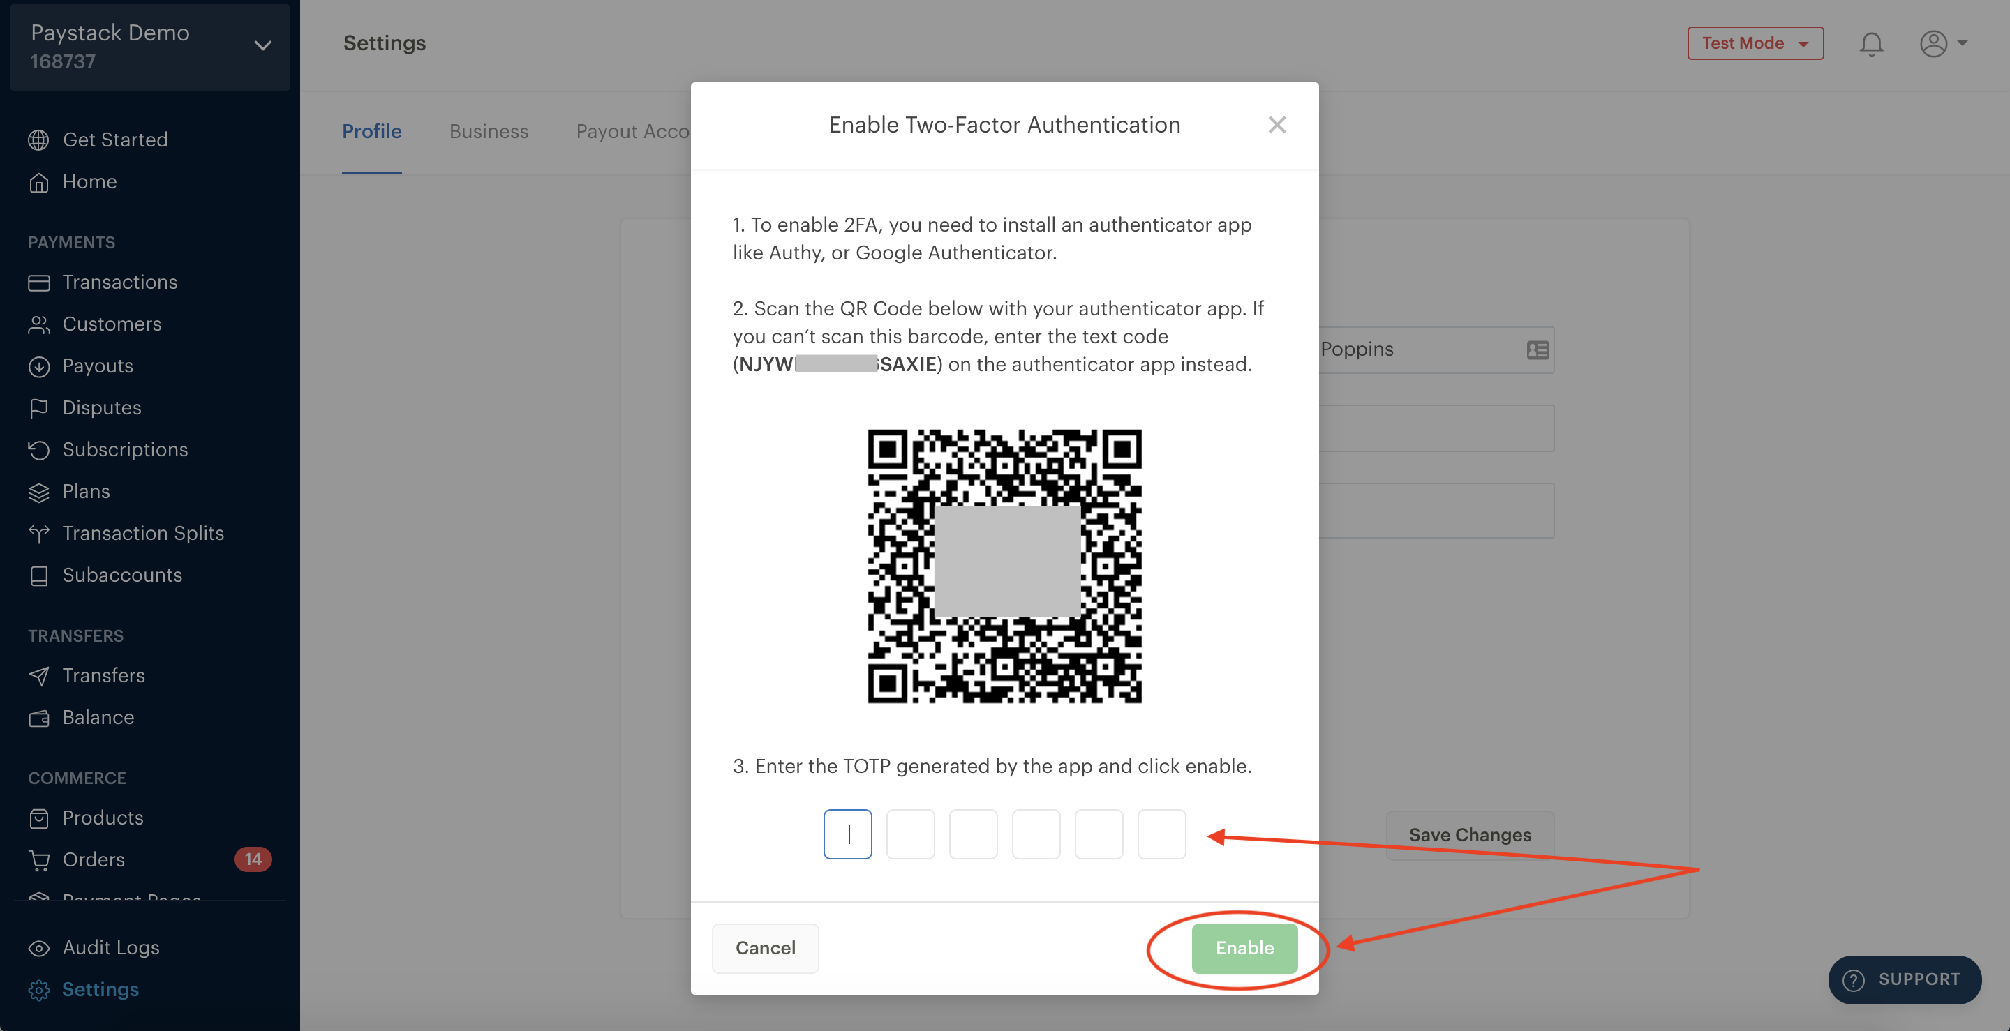Image resolution: width=2010 pixels, height=1031 pixels.
Task: Click the Transaction Splits sidebar icon
Action: [x=40, y=533]
